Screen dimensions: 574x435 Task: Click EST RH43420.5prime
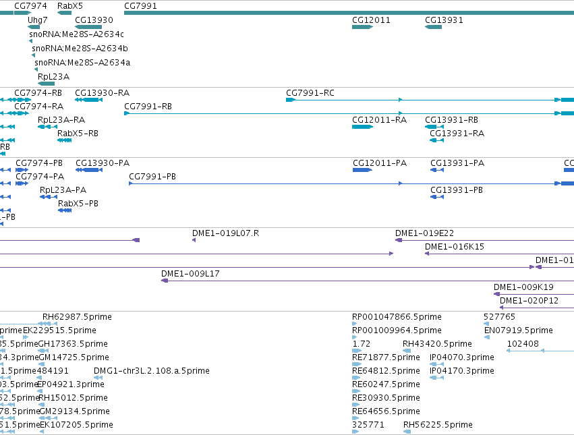coord(437,344)
